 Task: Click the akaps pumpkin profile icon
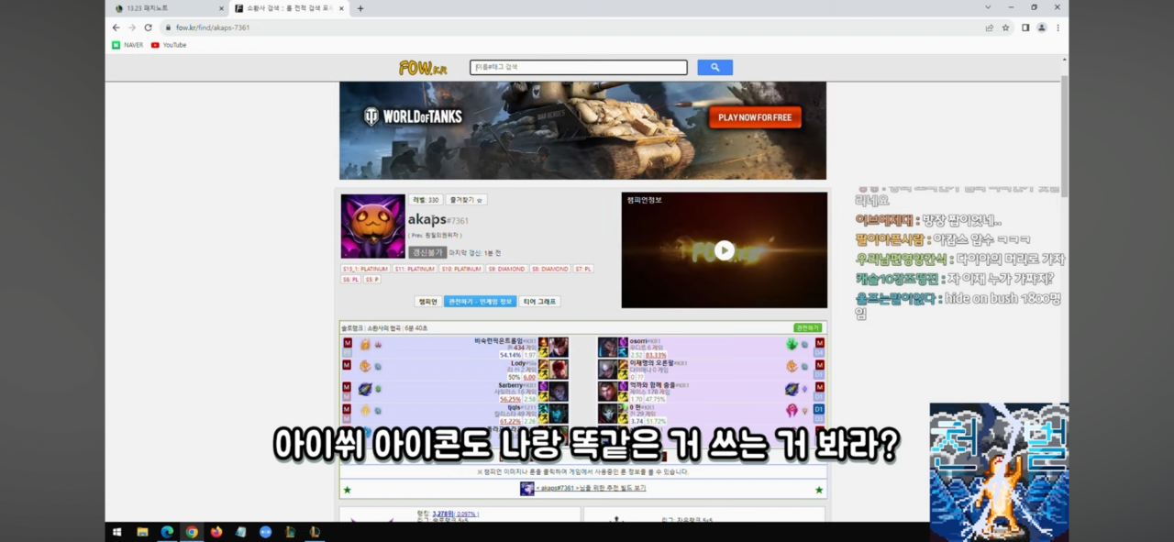coord(372,227)
